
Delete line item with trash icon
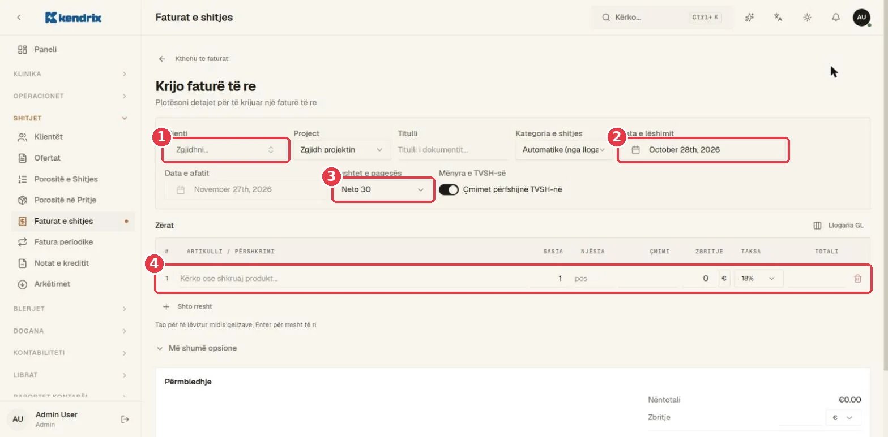(x=857, y=279)
